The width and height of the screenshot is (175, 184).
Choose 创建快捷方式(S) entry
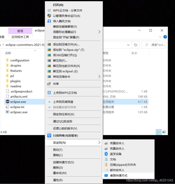74,162
